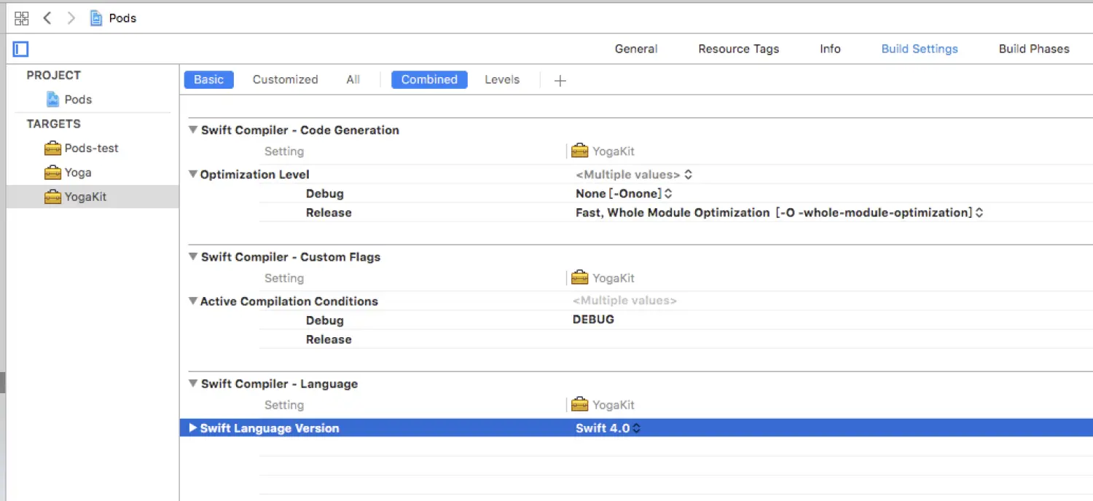Open the related items grid icon
Viewport: 1093px width, 501px height.
[x=21, y=18]
